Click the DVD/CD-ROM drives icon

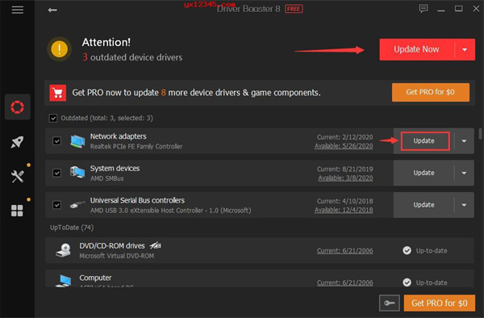coord(64,250)
